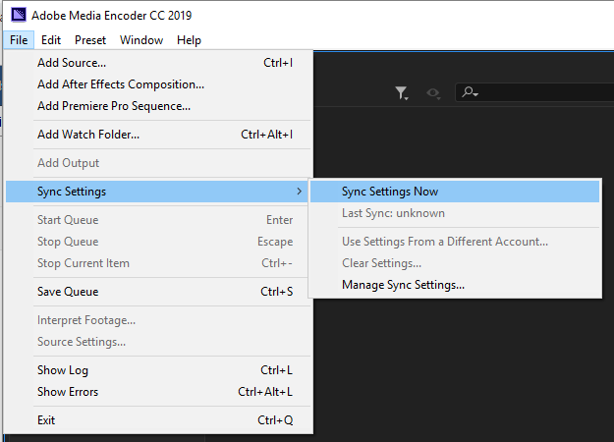
Task: Open the File menu
Action: 19,40
